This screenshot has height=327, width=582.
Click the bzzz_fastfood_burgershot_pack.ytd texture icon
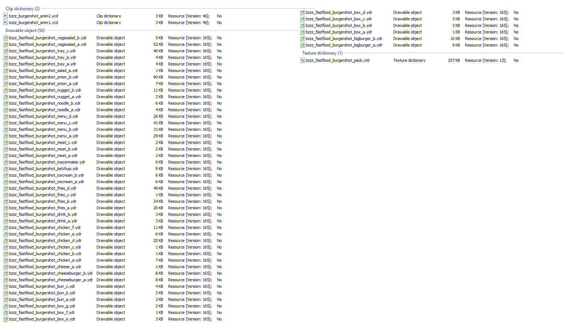[x=302, y=60]
